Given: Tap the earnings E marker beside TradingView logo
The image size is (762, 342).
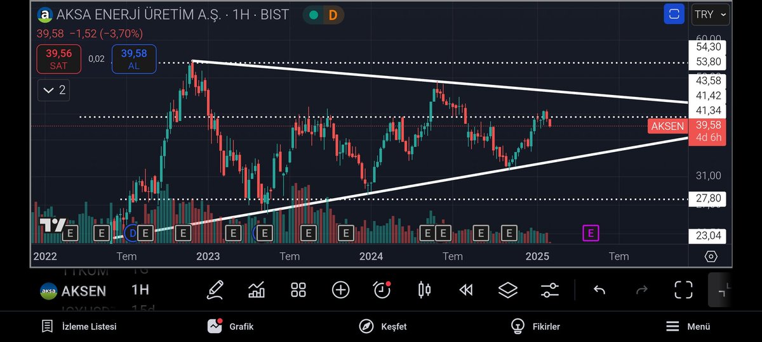Looking at the screenshot, I should [70, 233].
